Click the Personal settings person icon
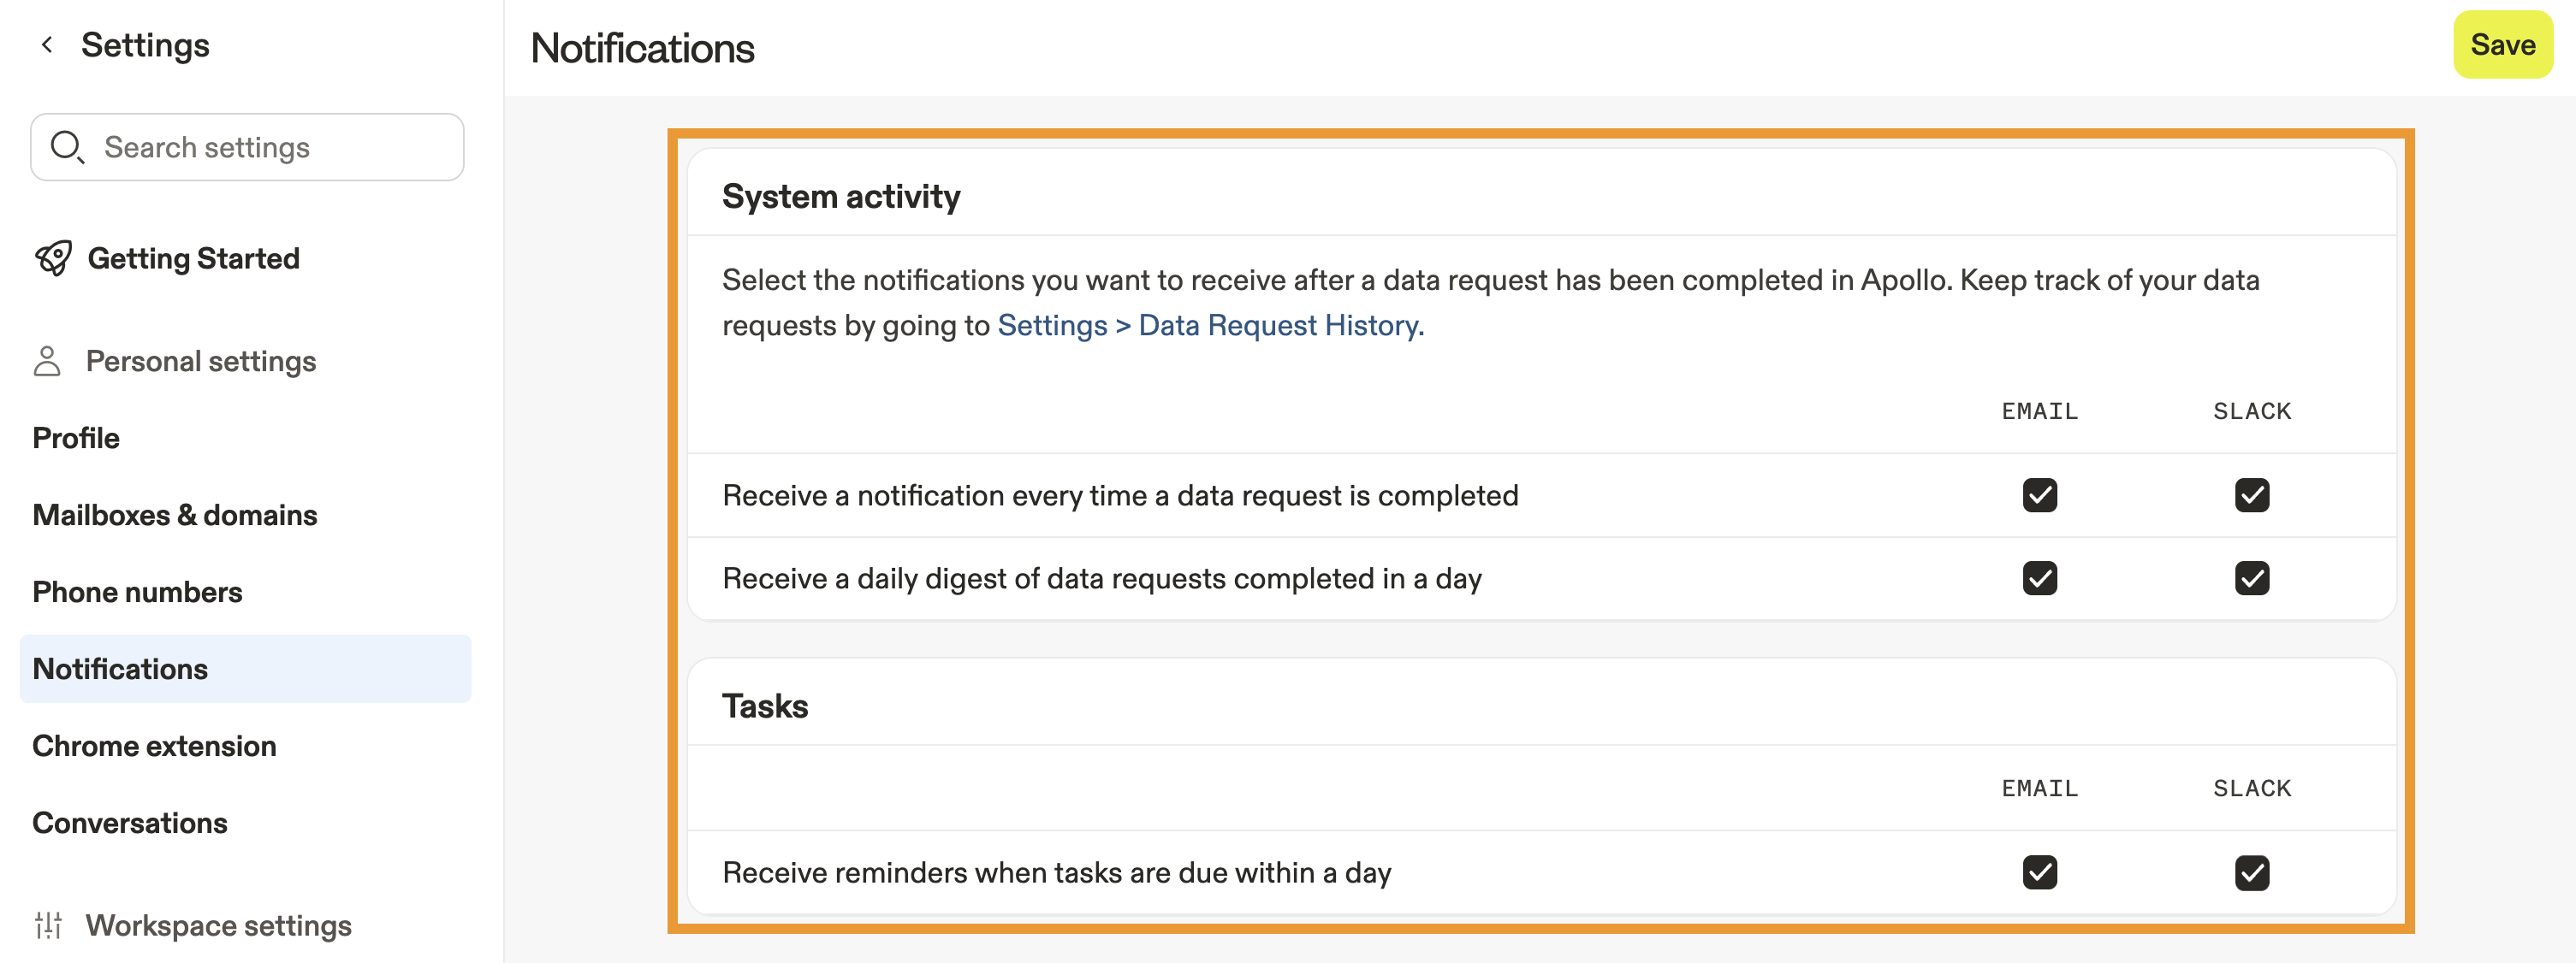 pyautogui.click(x=47, y=361)
